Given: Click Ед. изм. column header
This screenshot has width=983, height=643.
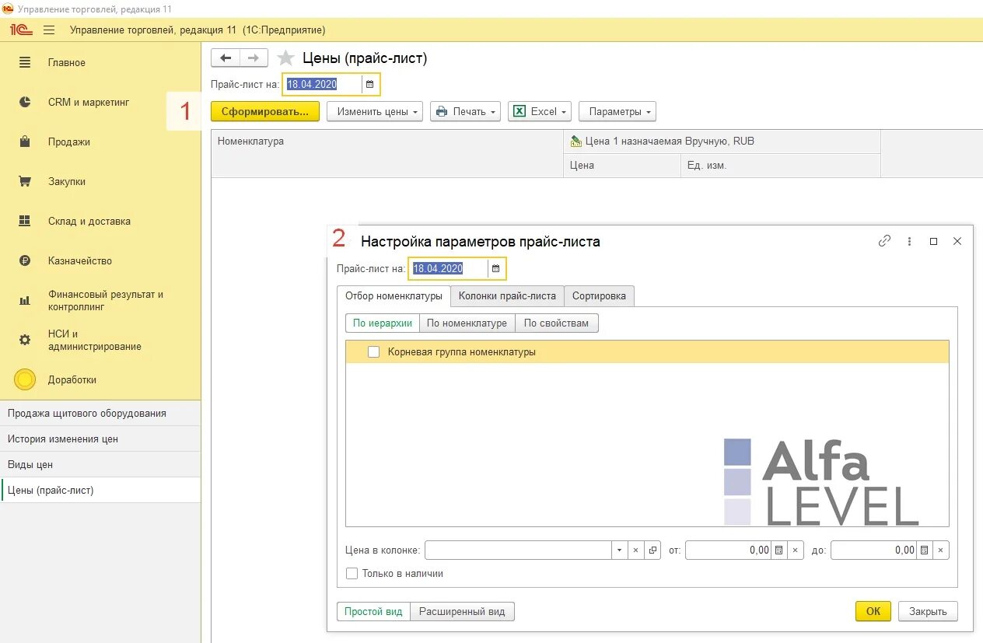Looking at the screenshot, I should (x=781, y=166).
